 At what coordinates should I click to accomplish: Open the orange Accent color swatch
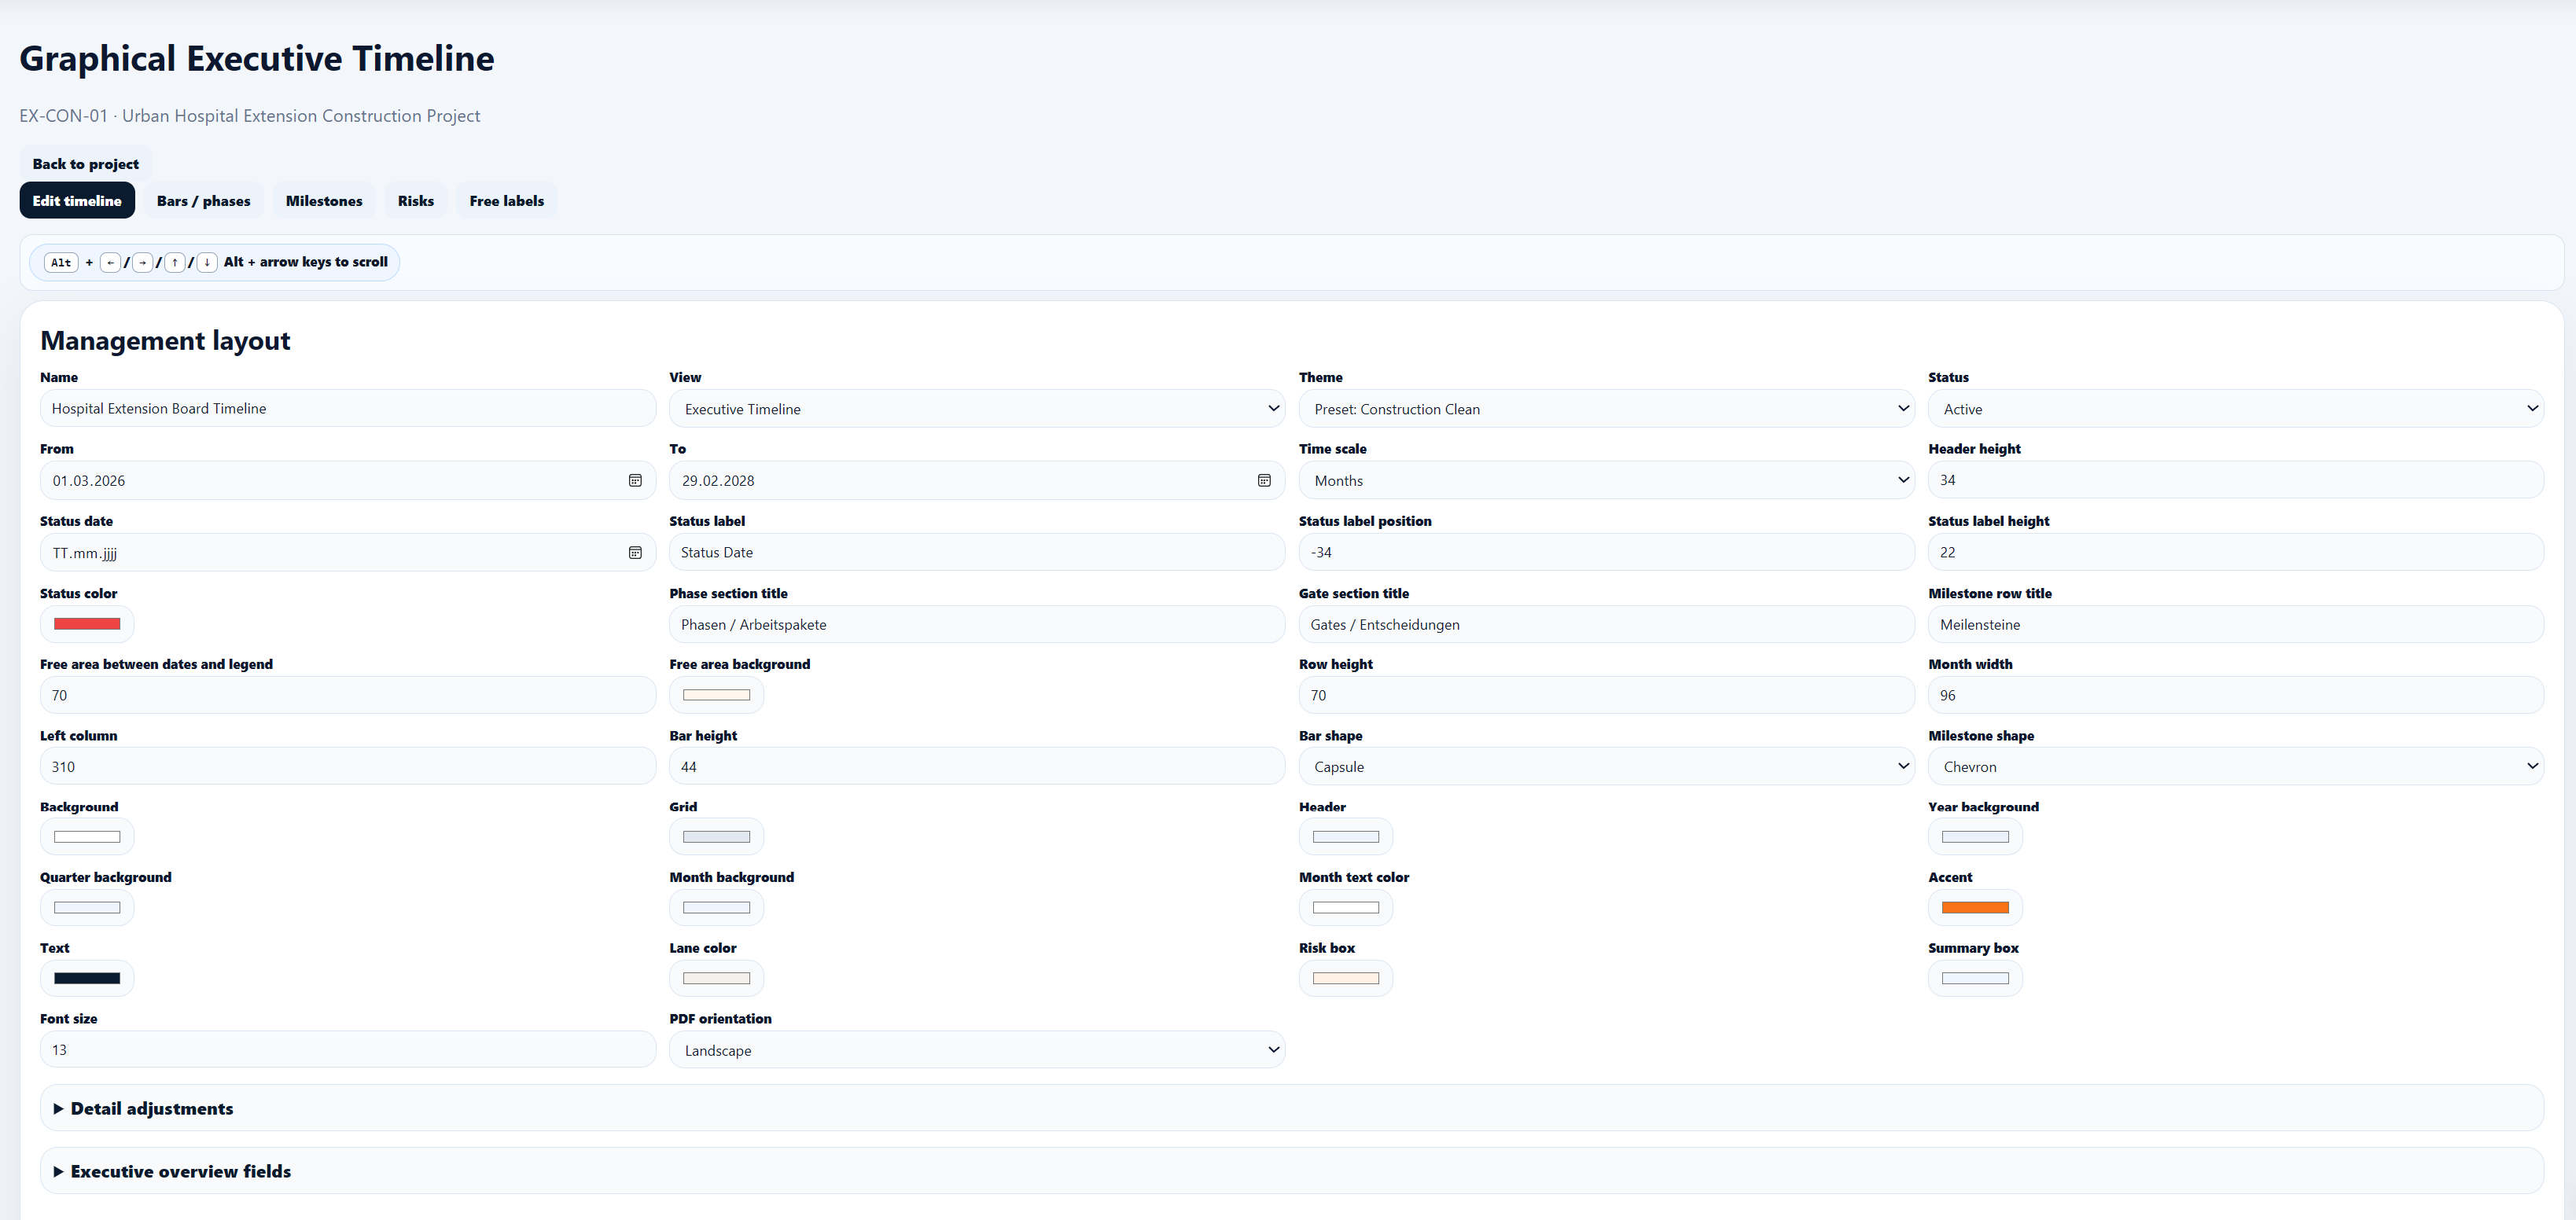1975,907
